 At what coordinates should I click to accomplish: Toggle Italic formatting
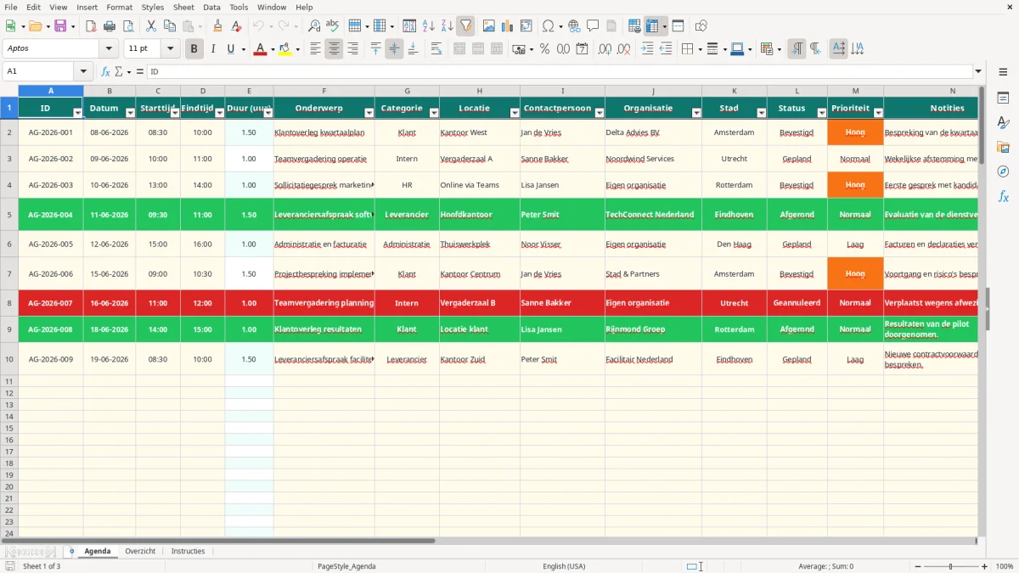tap(213, 49)
